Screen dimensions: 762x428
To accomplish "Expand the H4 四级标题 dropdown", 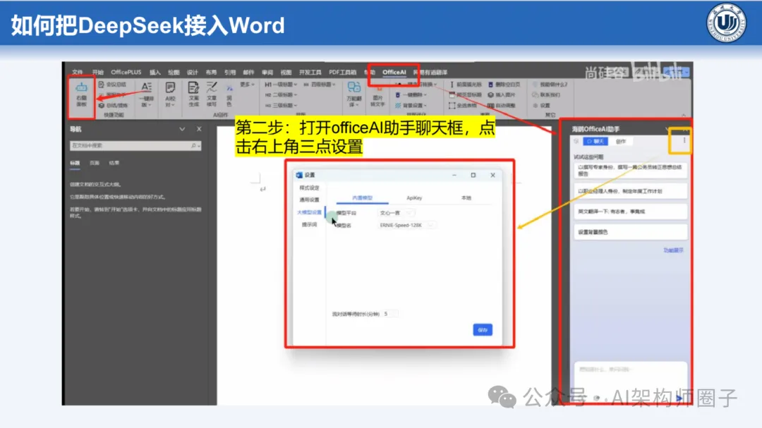I will click(320, 85).
